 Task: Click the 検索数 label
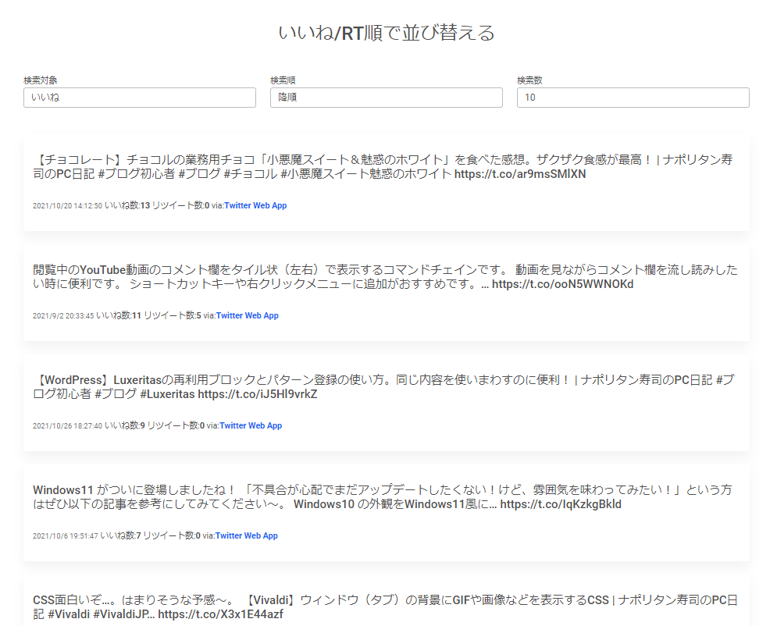pos(529,80)
